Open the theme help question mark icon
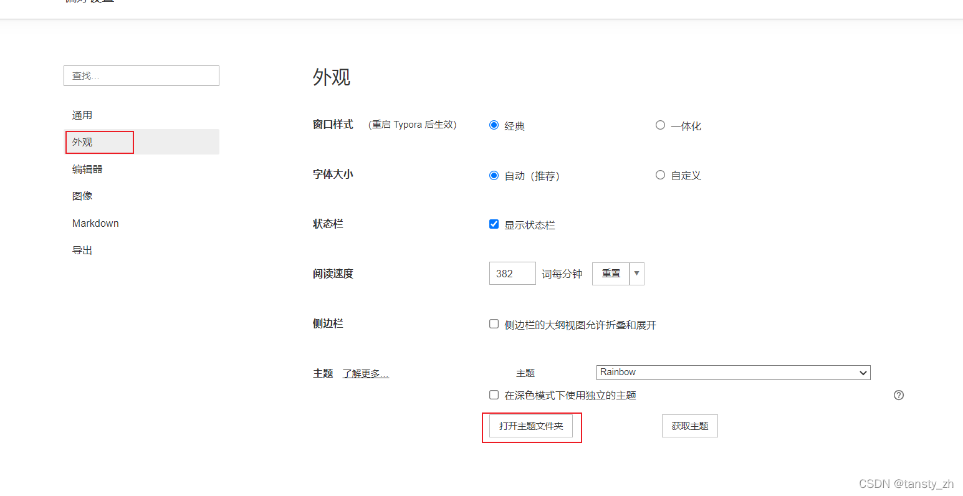 [x=898, y=395]
